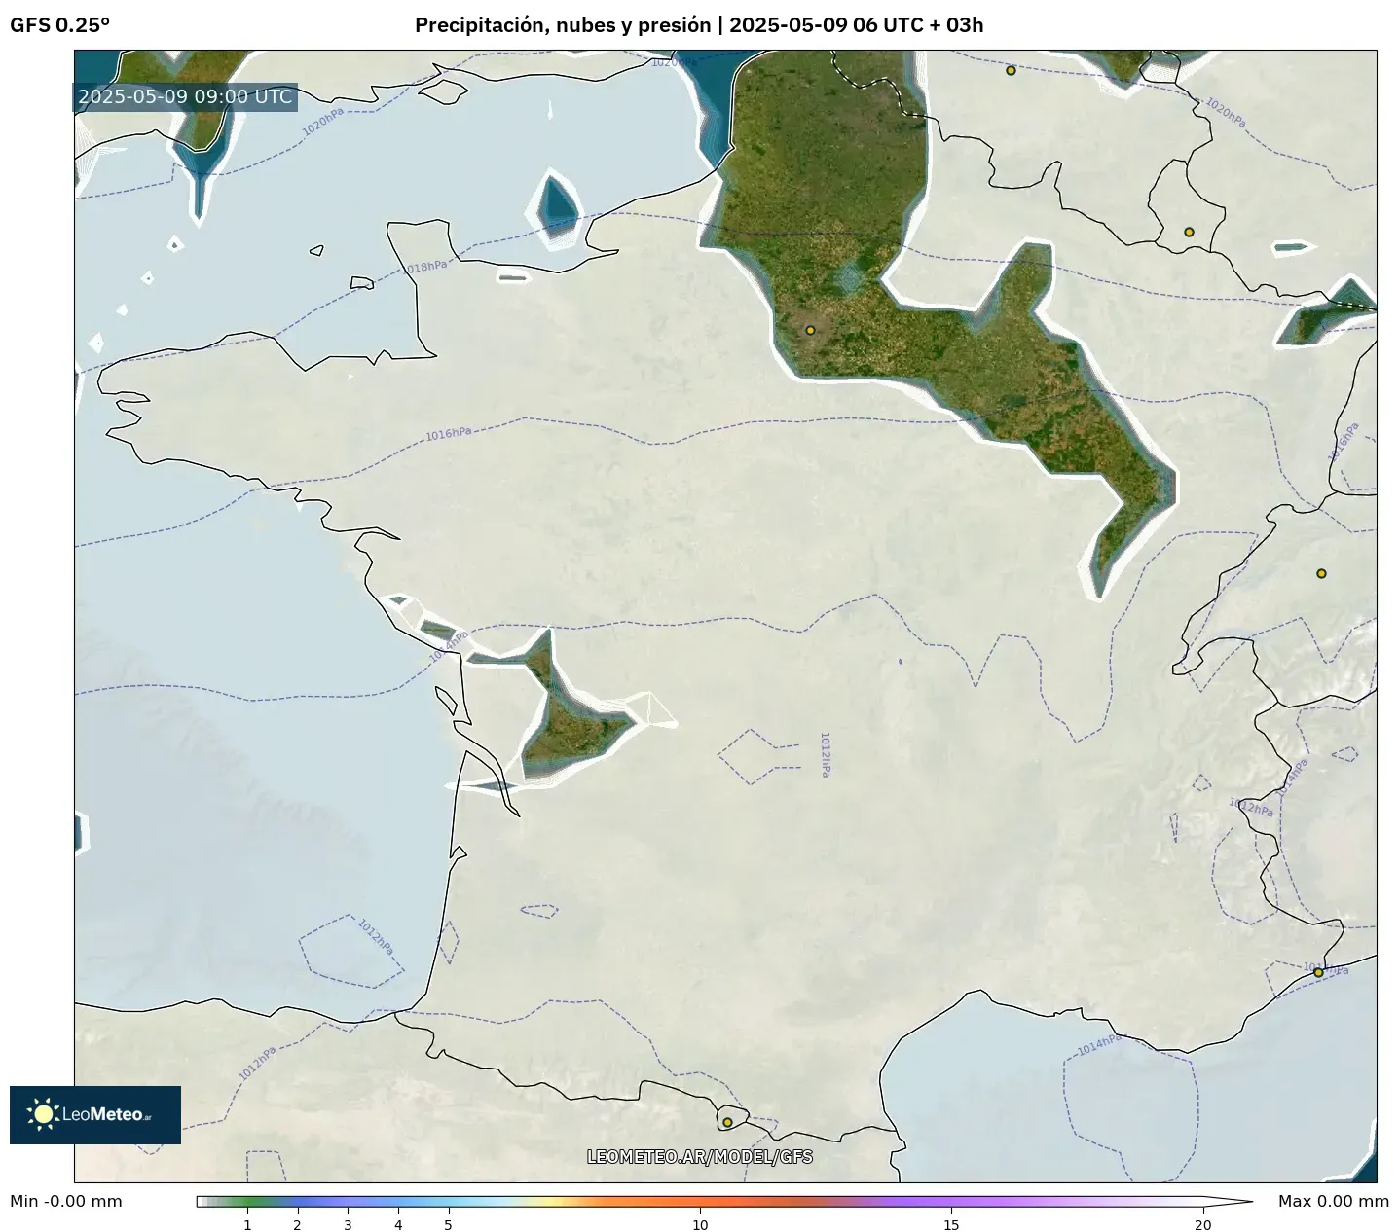Click the GFS 0.25° model label
The width and height of the screenshot is (1399, 1232).
pos(59,25)
